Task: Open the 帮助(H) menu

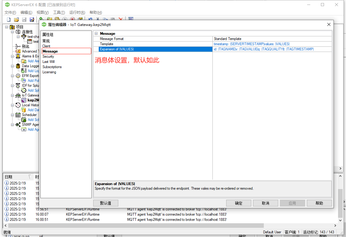Action: tap(96, 12)
